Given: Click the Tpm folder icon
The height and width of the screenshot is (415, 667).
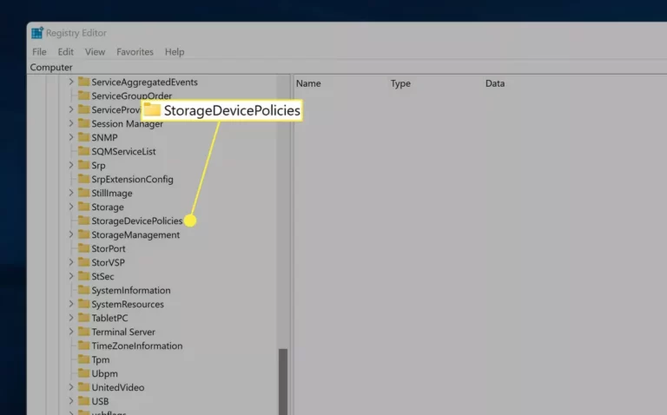Looking at the screenshot, I should tap(83, 359).
